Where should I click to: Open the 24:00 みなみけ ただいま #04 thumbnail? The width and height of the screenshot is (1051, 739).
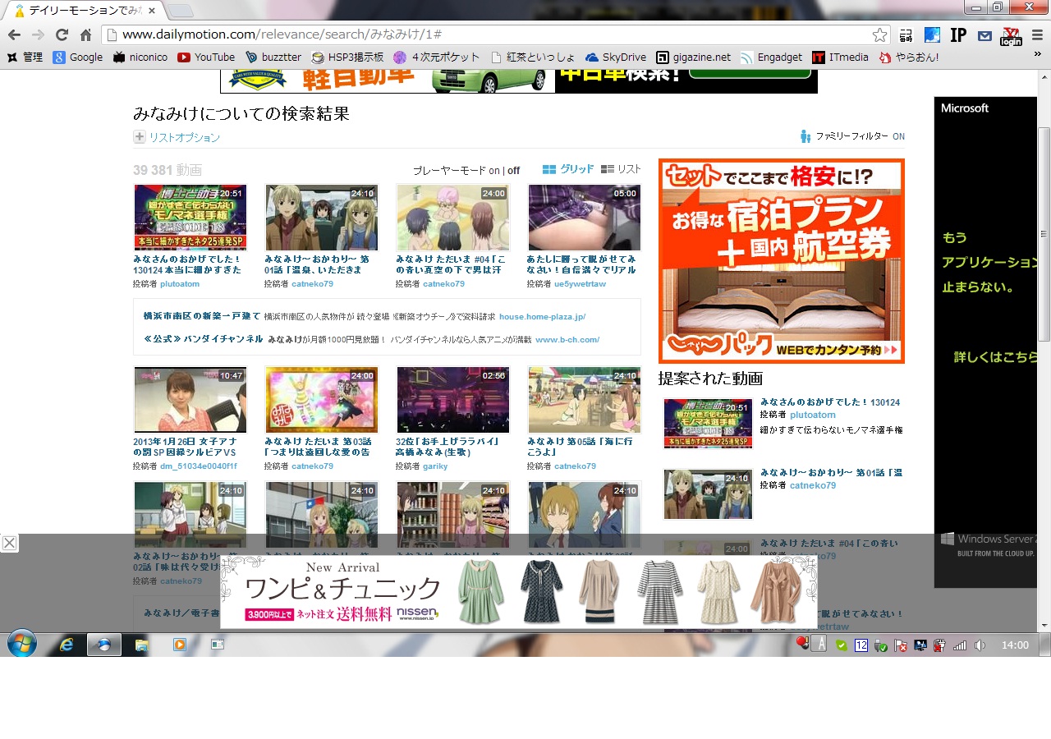coord(453,218)
